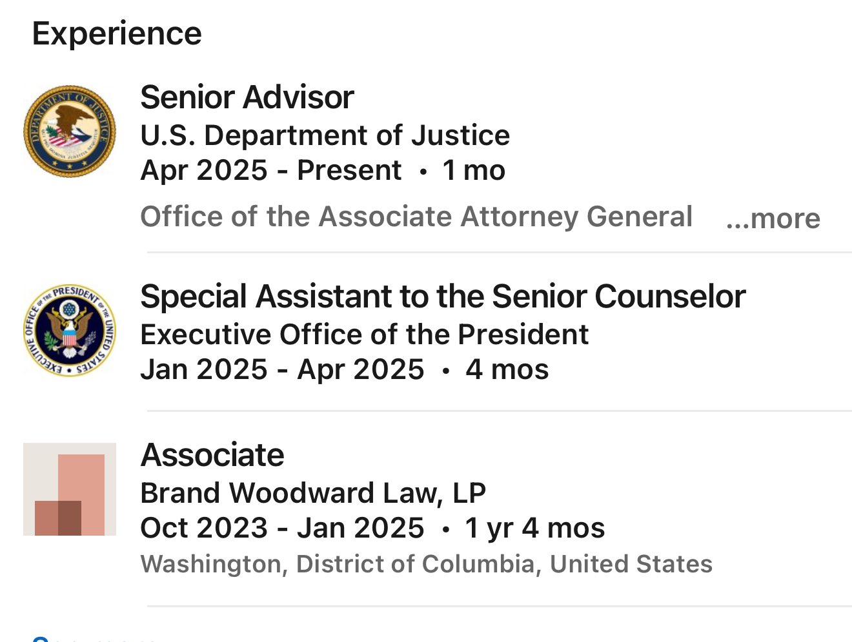This screenshot has height=642, width=852.
Task: Open the Special Assistant to the Senior Counselor role
Action: 443,296
